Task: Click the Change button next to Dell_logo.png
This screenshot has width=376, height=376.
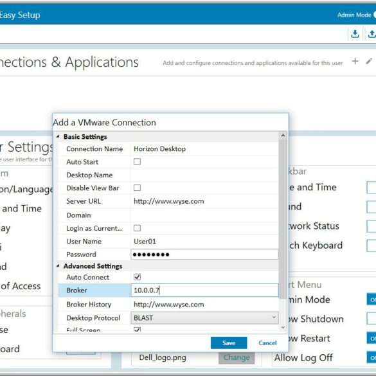Action: [x=237, y=357]
